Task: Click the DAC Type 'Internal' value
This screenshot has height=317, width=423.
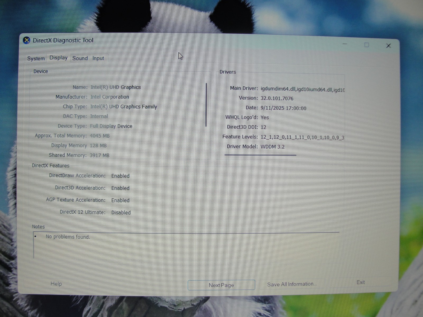Action: point(99,116)
